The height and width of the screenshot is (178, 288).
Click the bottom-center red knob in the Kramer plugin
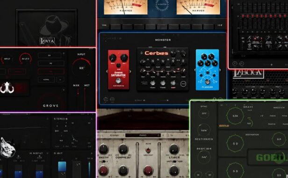coord(148,170)
